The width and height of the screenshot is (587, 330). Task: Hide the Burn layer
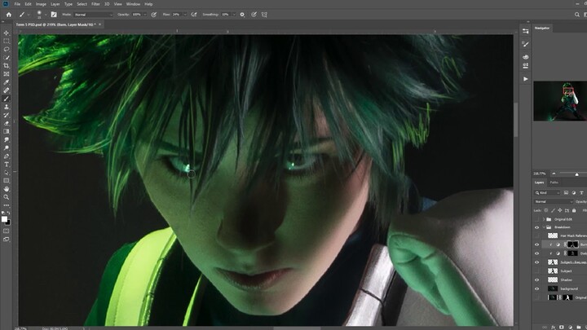point(536,244)
